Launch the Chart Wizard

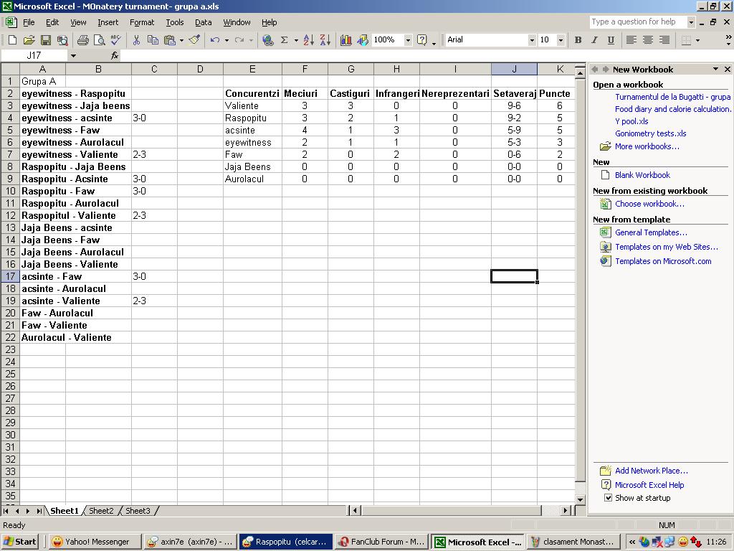[346, 40]
